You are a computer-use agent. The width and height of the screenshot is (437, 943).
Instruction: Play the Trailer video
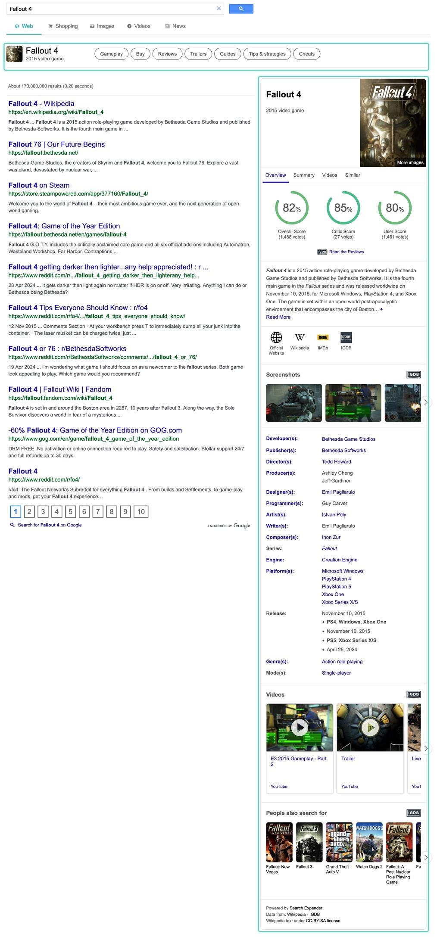370,728
